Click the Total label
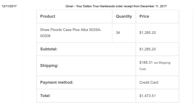 pos(45,96)
